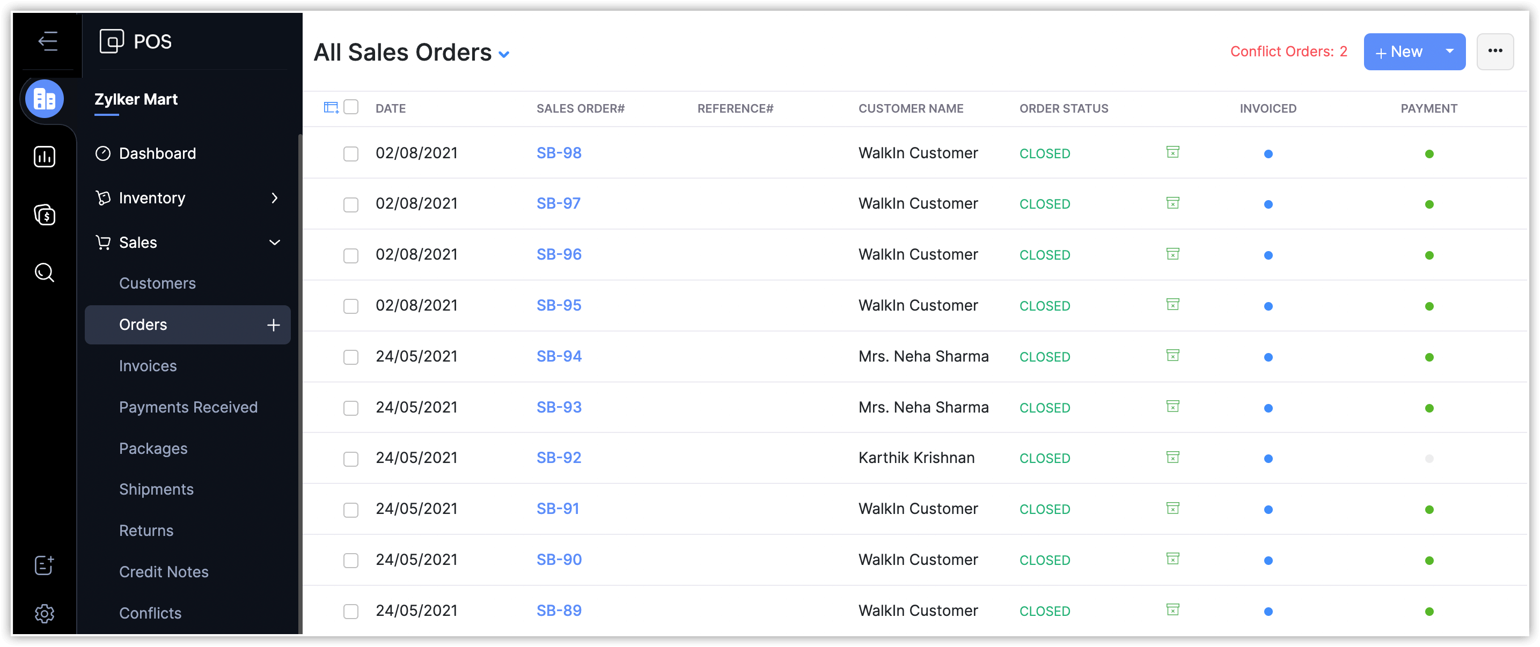Viewport: 1540px width, 647px height.
Task: Open the settings gear icon
Action: tap(44, 613)
